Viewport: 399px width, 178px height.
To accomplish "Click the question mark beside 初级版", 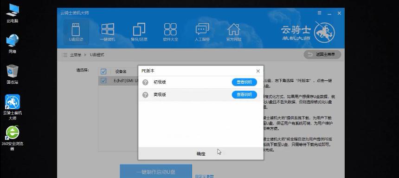I will coord(145,82).
